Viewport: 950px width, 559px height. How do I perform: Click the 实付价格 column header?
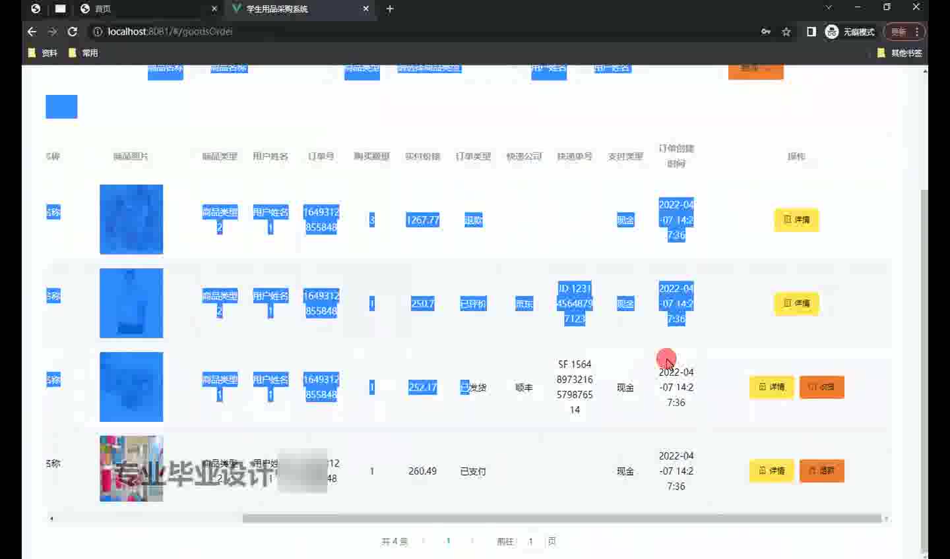click(423, 156)
